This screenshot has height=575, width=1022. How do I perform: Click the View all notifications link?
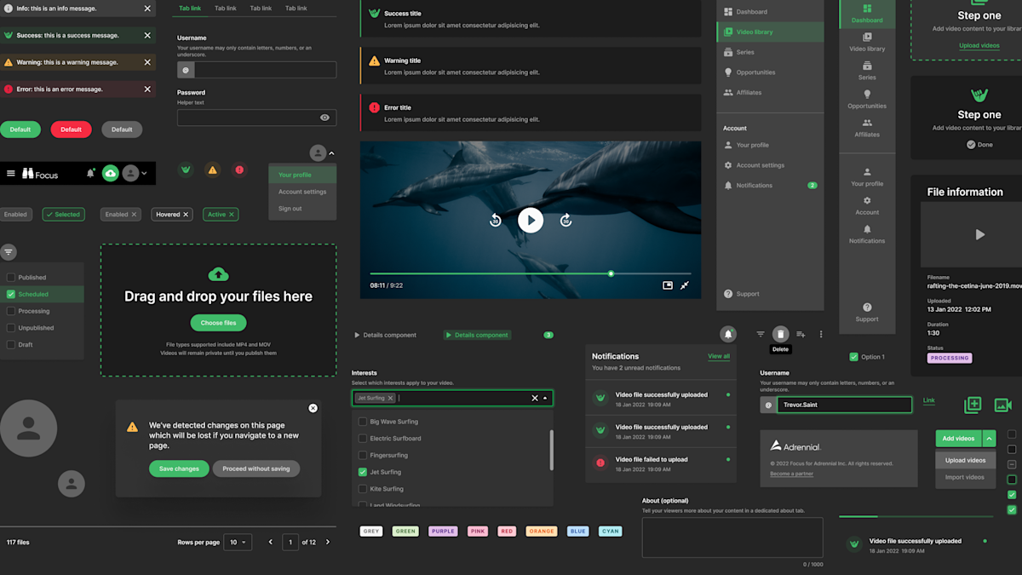[718, 356]
